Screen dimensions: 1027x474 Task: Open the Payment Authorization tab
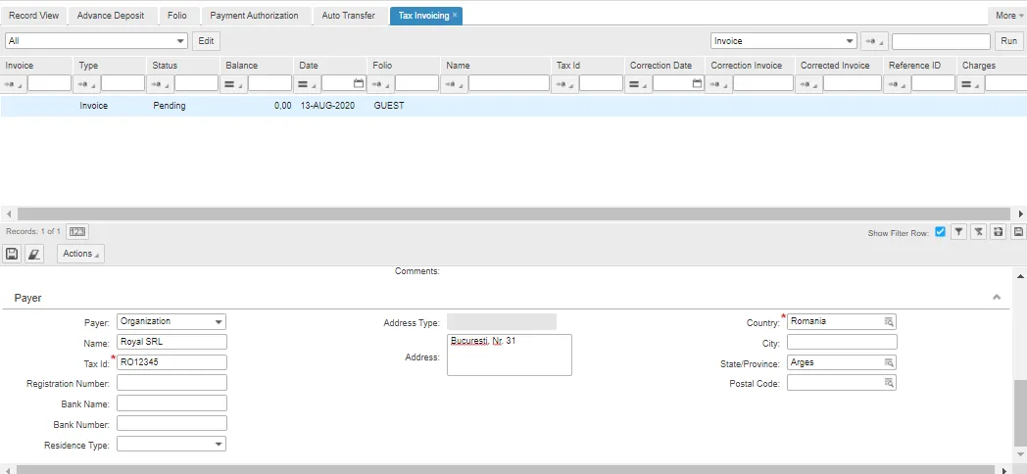tap(254, 15)
